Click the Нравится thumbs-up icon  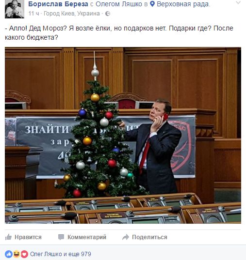point(8,237)
